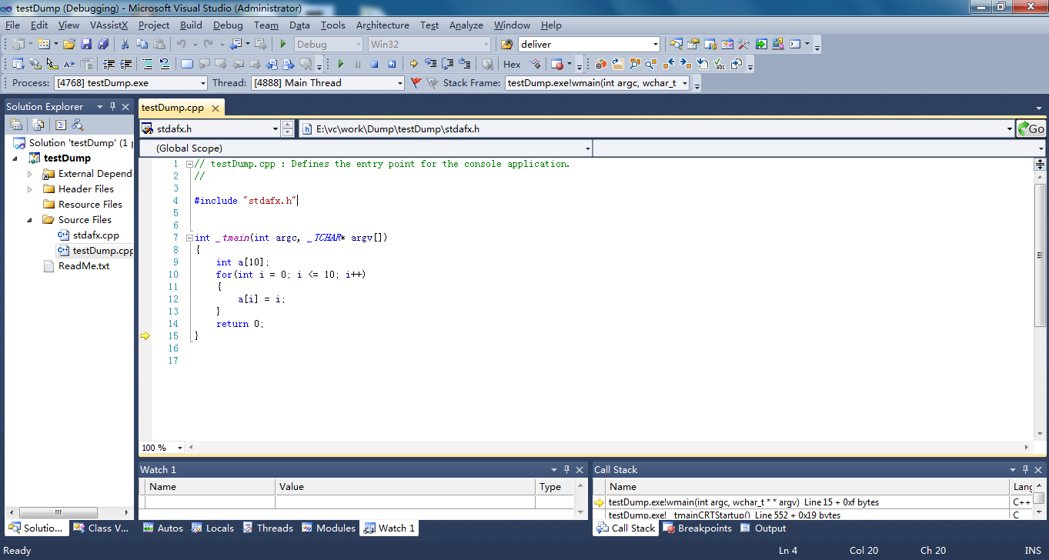1049x560 pixels.
Task: Click the Find in Files icon
Action: click(506, 44)
